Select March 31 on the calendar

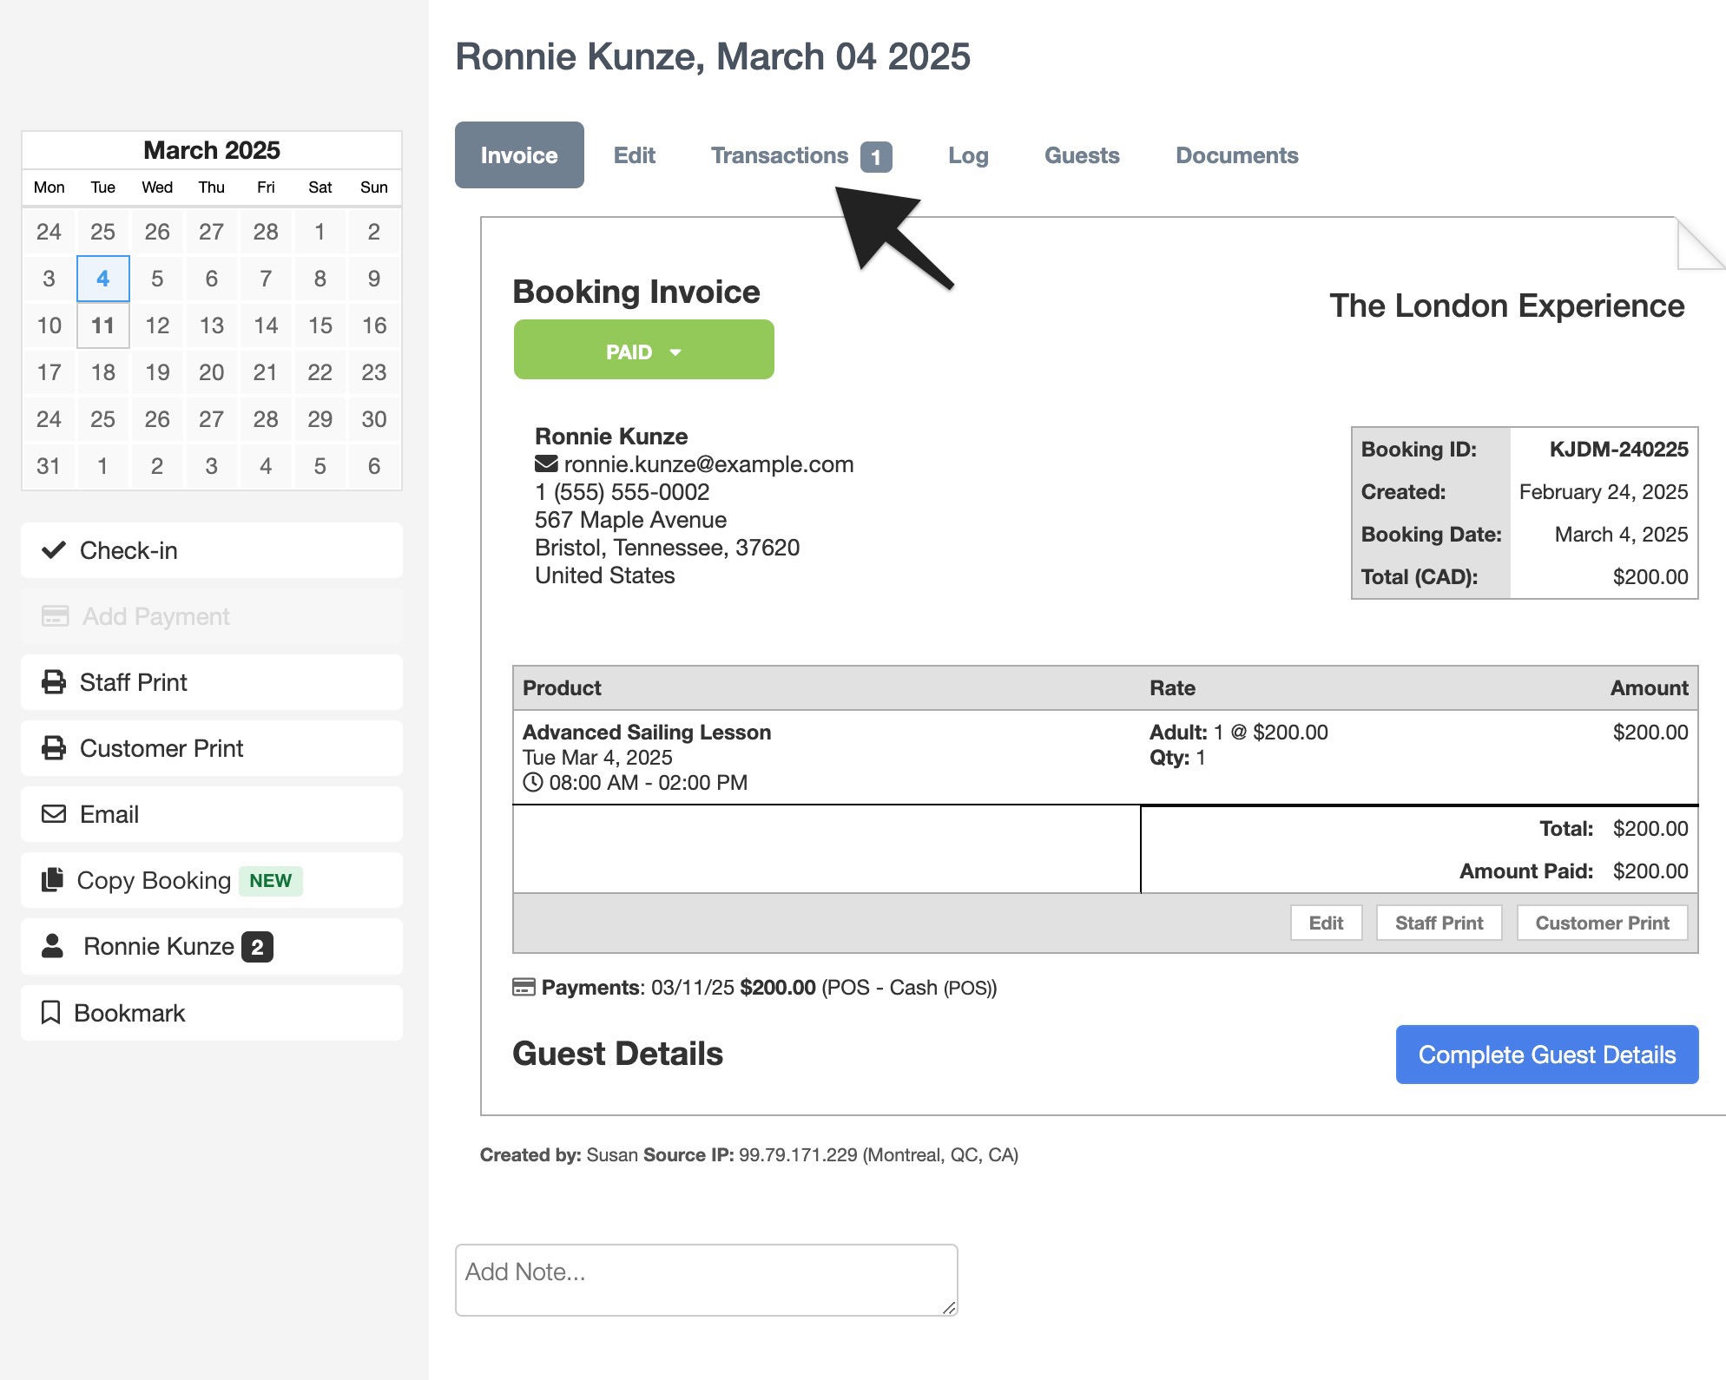point(49,466)
